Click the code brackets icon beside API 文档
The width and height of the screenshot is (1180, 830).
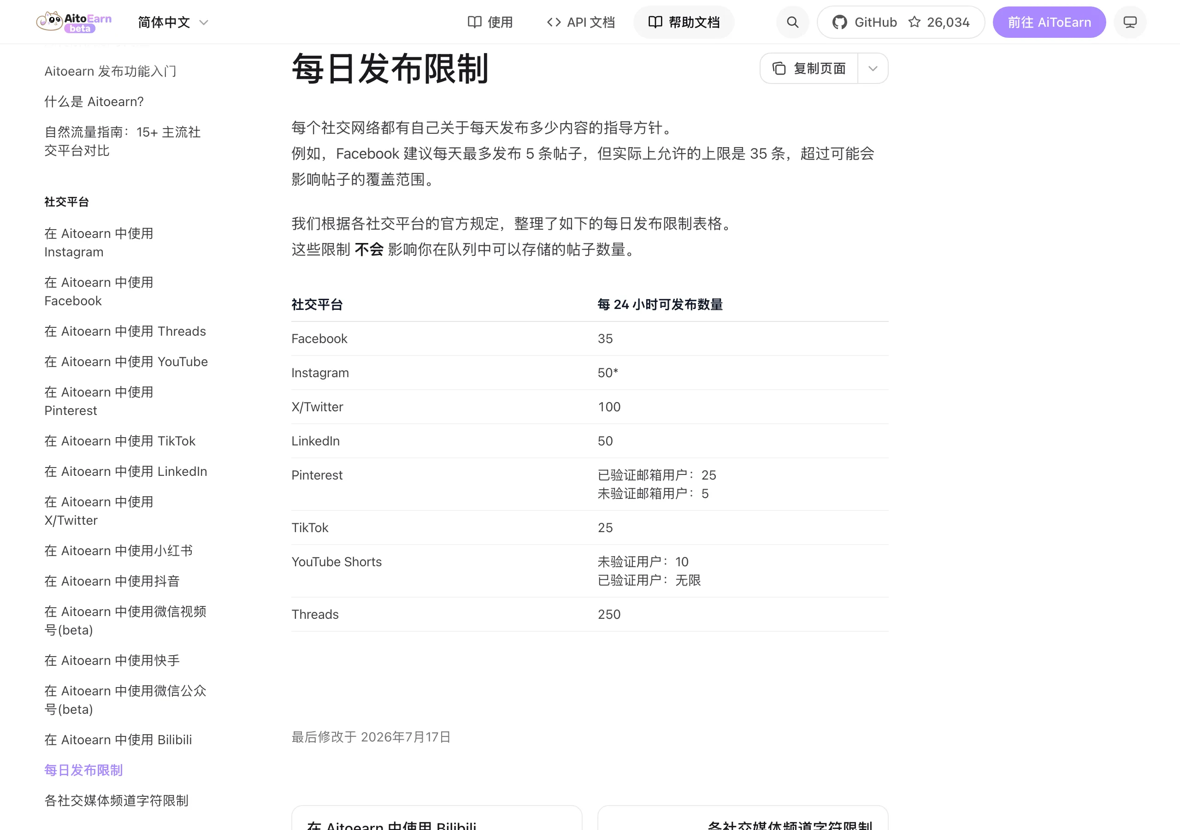[554, 22]
